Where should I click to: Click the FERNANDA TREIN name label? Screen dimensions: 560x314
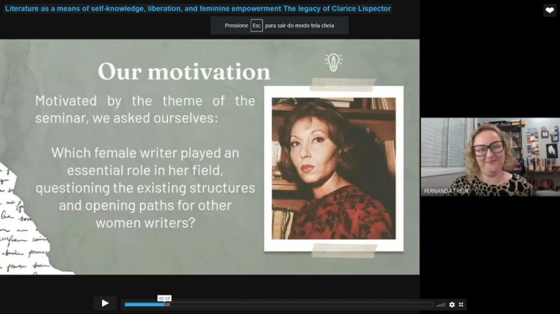click(x=445, y=191)
